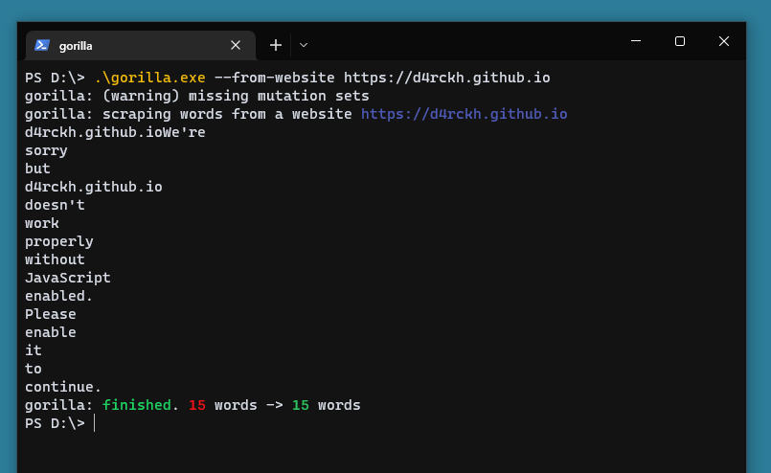
Task: Minimize the terminal window
Action: [x=636, y=41]
